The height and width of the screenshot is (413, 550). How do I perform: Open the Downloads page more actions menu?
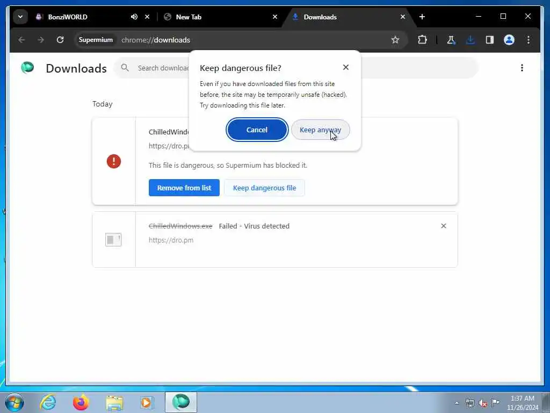point(522,68)
